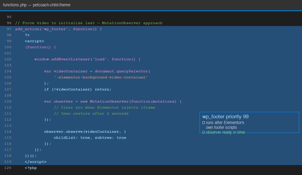Select the elementor-background-video-container selector string
This screenshot has height=175, width=302.
(90, 77)
